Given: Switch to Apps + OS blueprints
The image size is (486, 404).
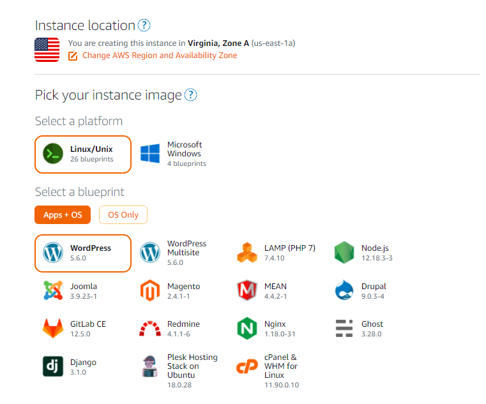Looking at the screenshot, I should pyautogui.click(x=63, y=214).
